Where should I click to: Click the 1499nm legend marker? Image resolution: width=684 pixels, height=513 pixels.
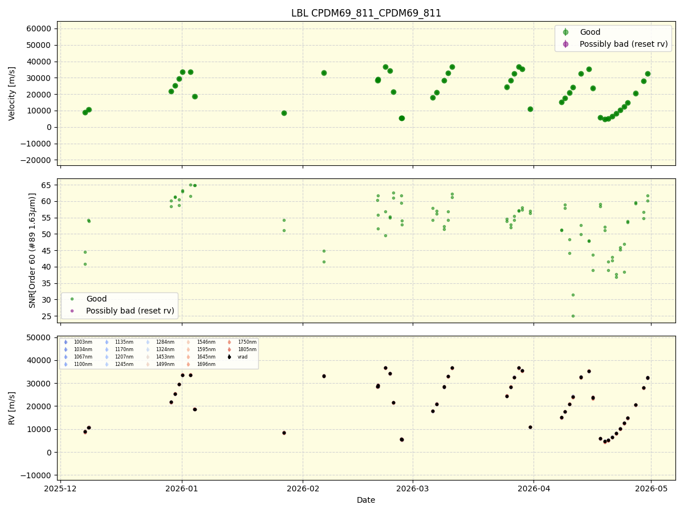[148, 364]
